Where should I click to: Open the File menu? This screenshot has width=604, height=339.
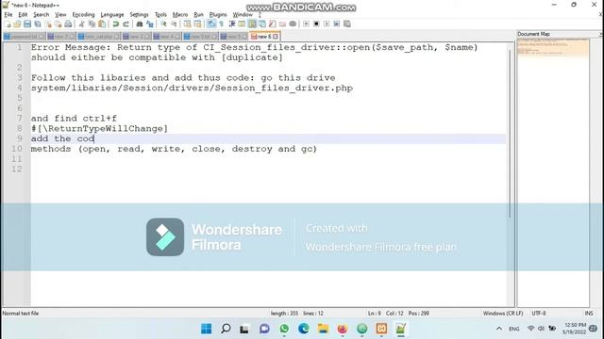point(8,15)
